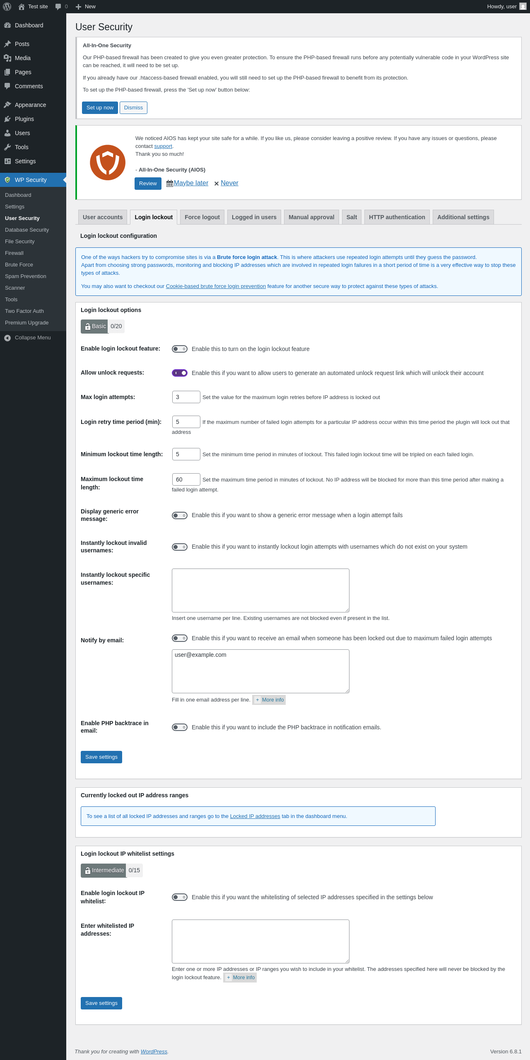The height and width of the screenshot is (1060, 530).
Task: Open the New content dropdown
Action: pos(86,7)
